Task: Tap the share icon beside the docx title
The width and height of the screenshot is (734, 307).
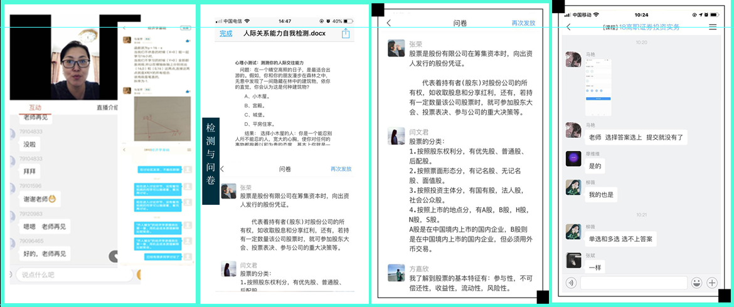Action: point(345,34)
